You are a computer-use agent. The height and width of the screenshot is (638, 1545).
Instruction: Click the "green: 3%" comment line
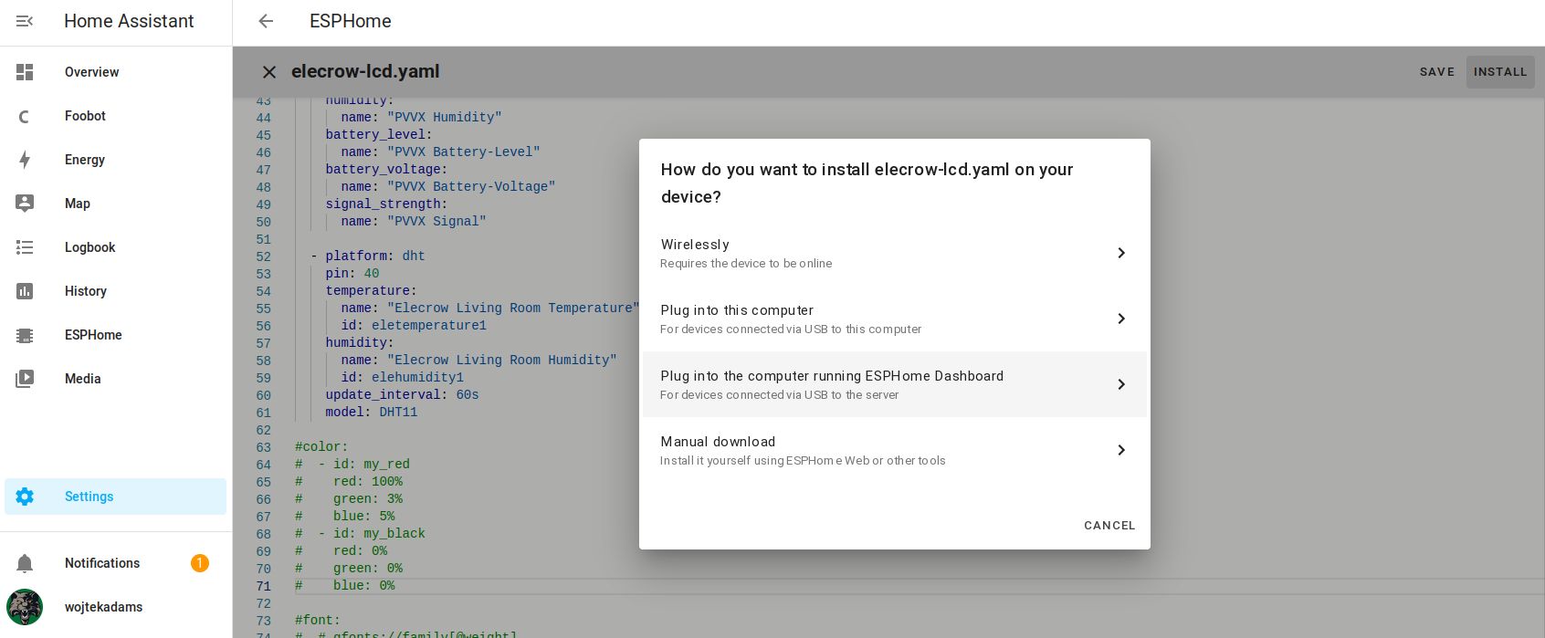tap(349, 499)
